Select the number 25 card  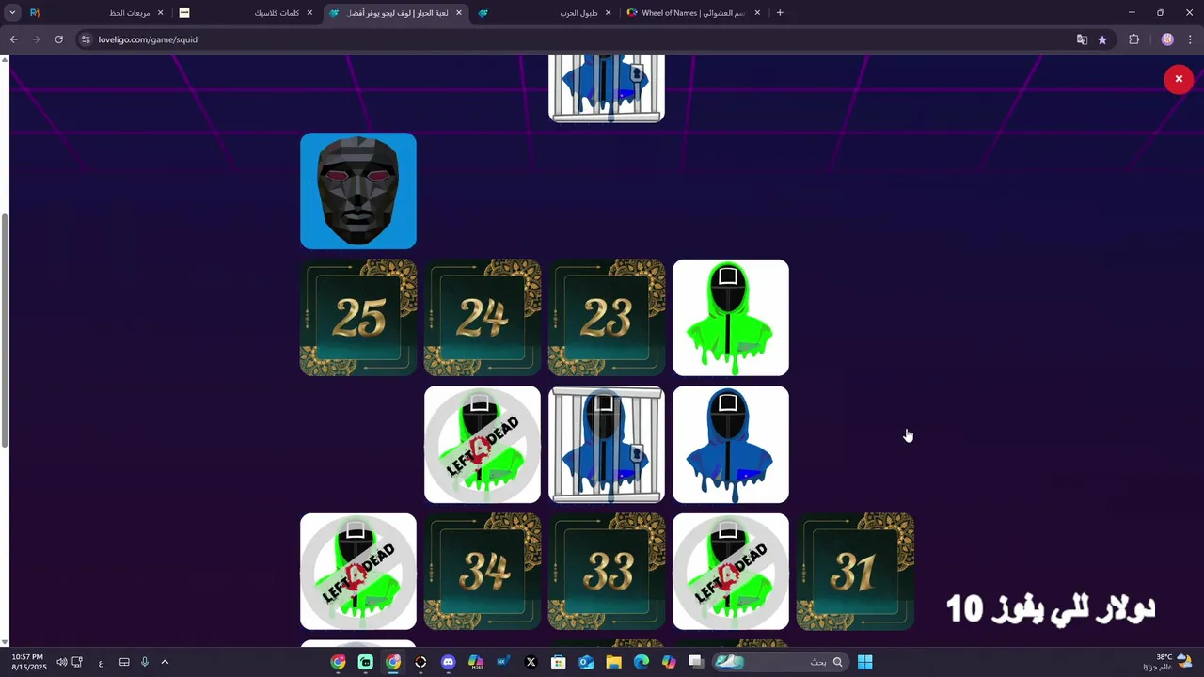click(358, 318)
